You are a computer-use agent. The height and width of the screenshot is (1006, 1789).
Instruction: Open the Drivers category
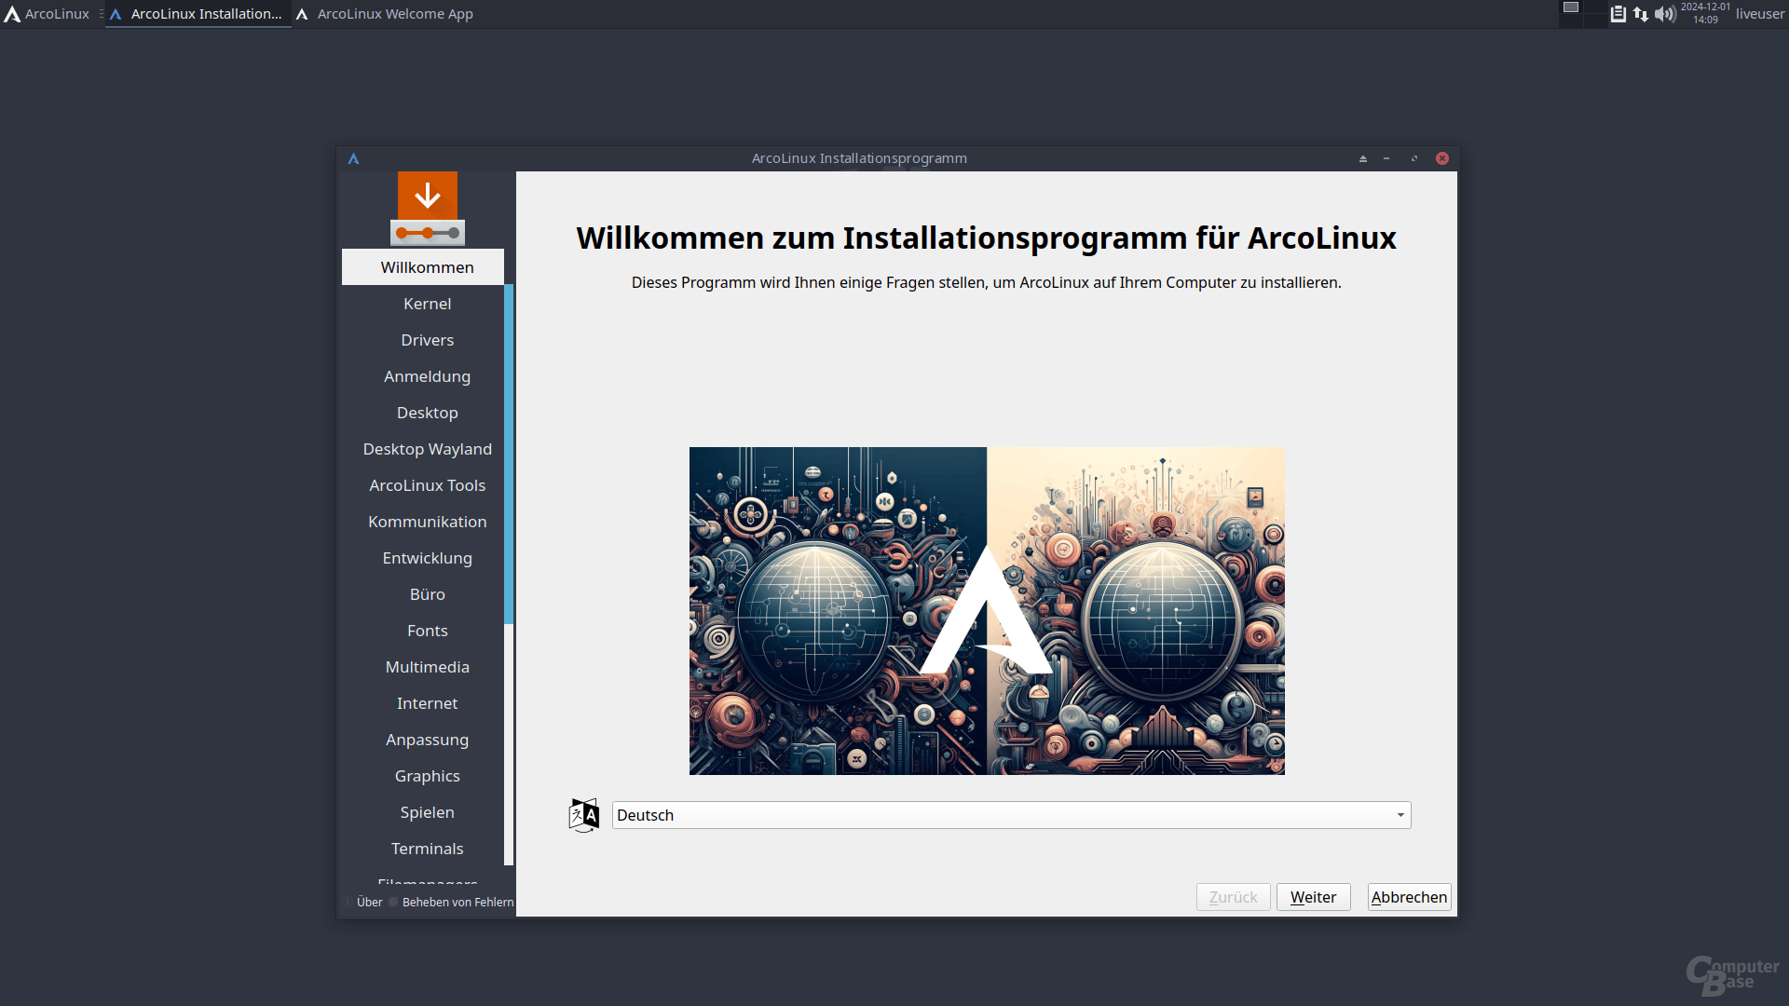(427, 339)
